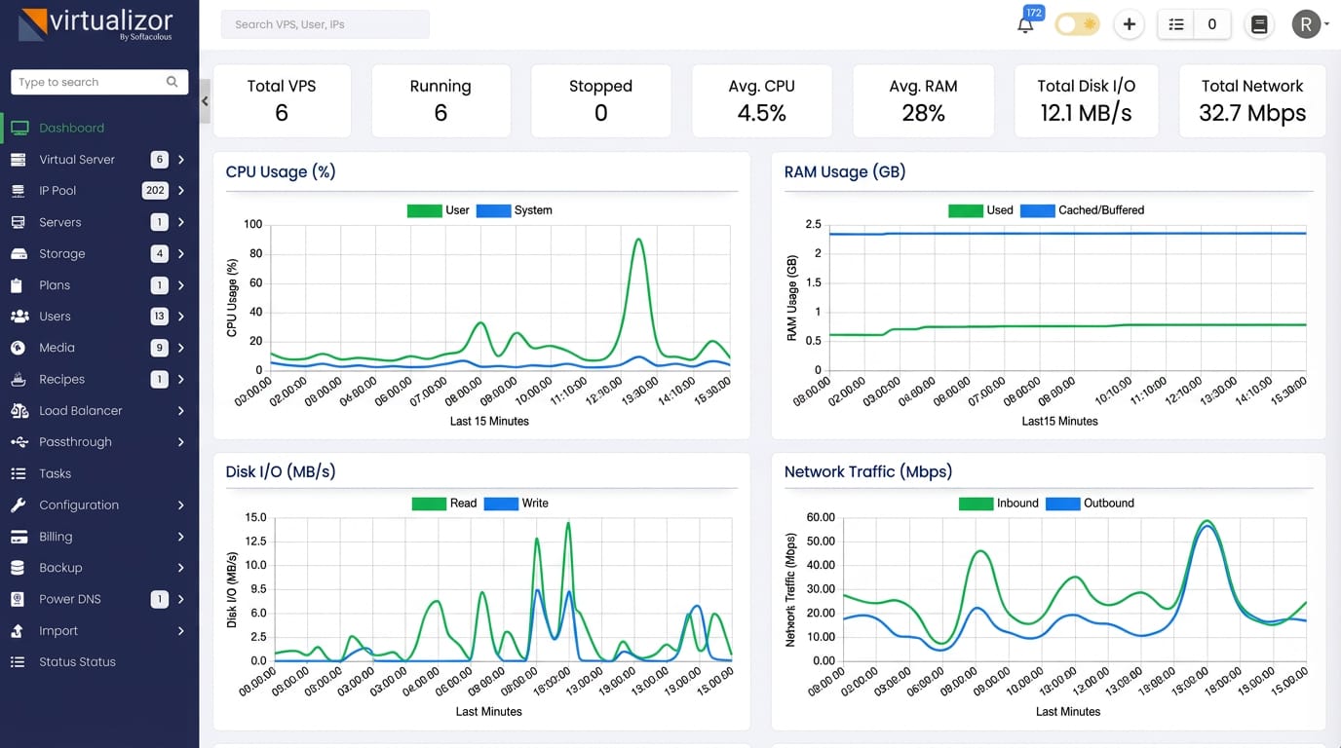Open the documentation book icon
1341x748 pixels.
1259,24
